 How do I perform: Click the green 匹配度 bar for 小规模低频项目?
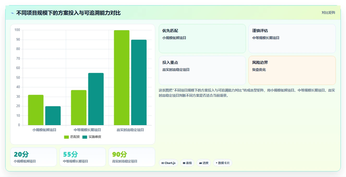coord(36,110)
